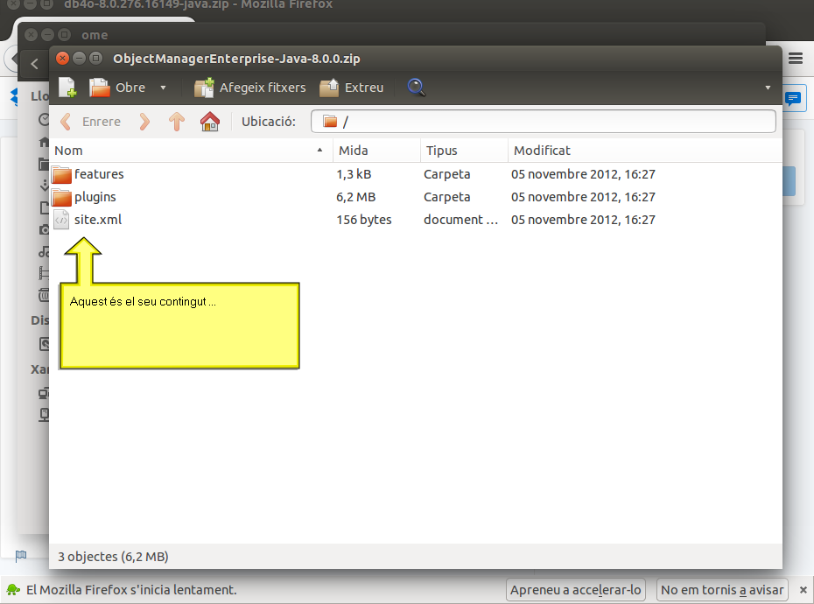
Task: Minimize the ObjectManagerEnterprise archive window
Action: [x=79, y=58]
